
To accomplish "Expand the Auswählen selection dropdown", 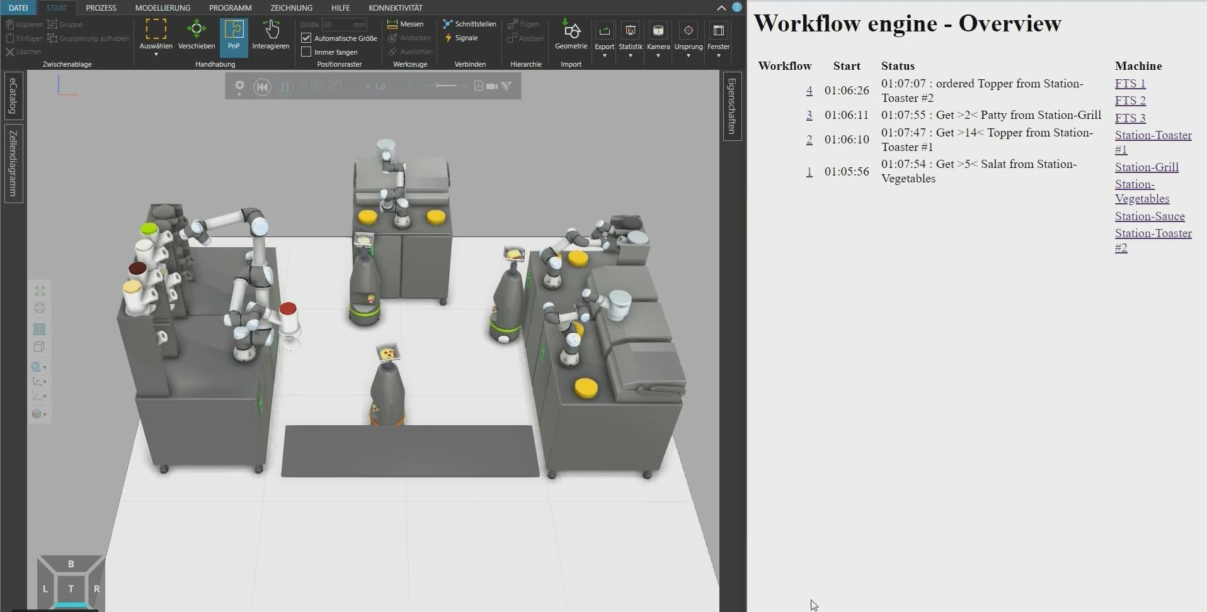I will pos(156,55).
